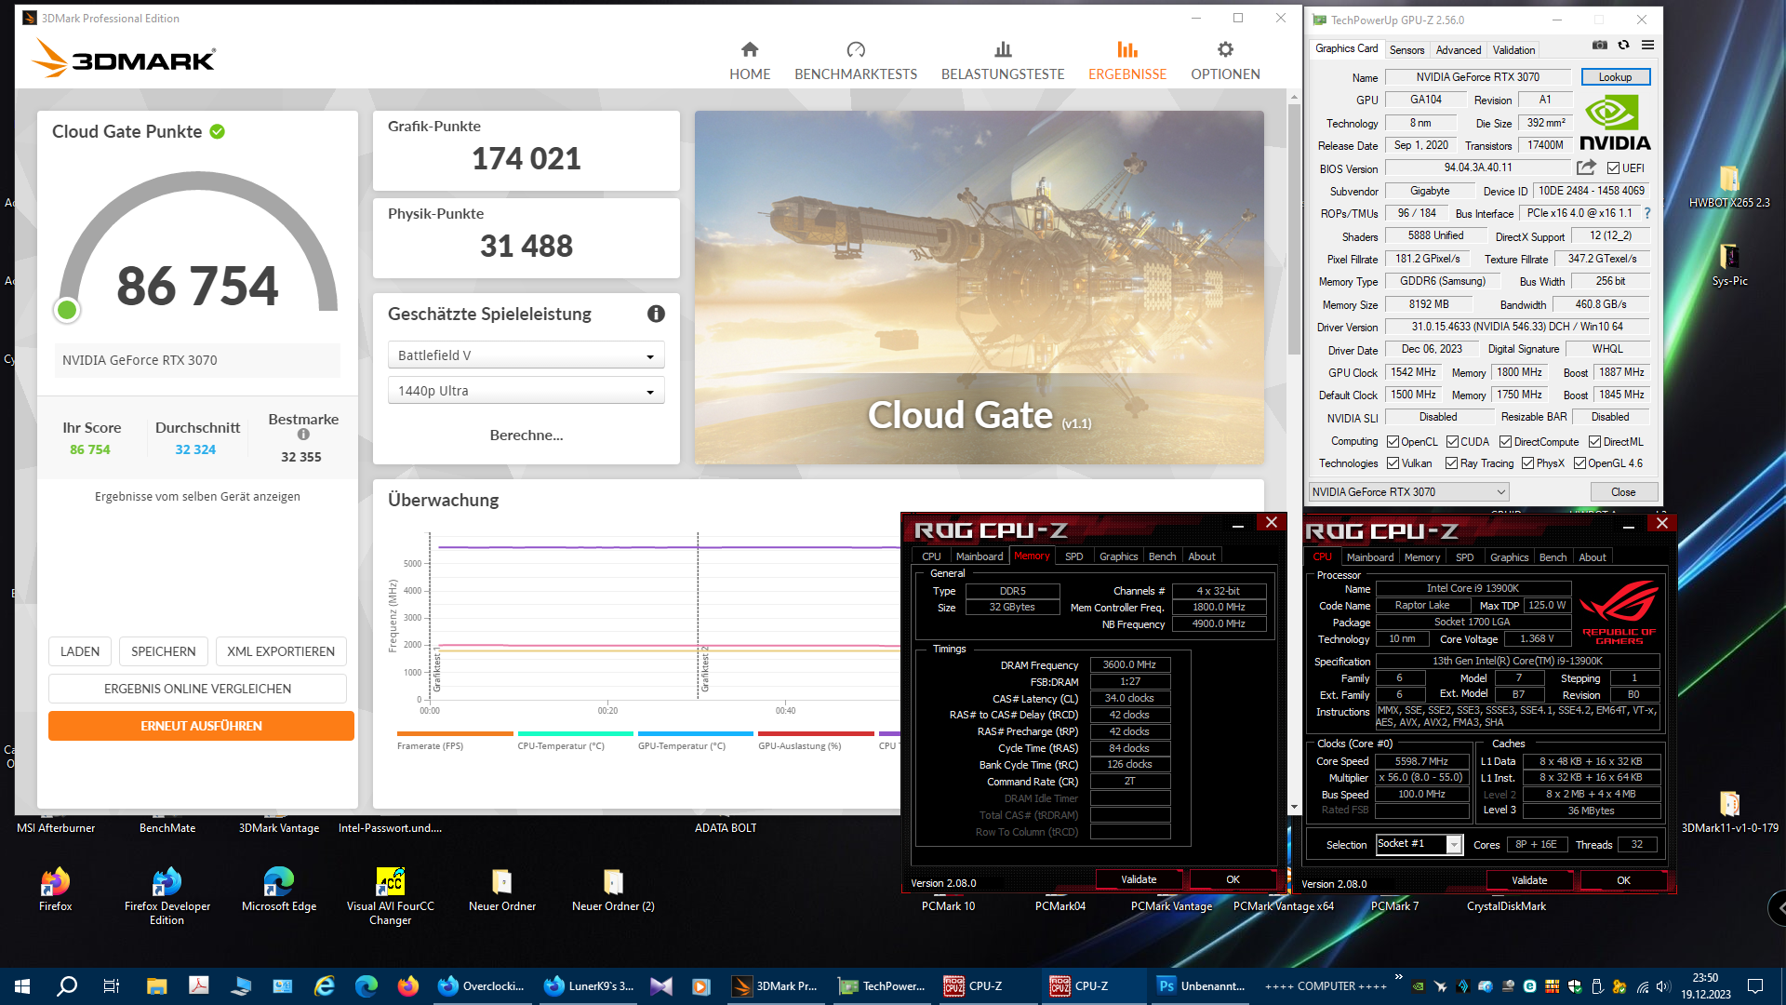Open BELASTUNGSTESTE bar chart icon
Image resolution: width=1786 pixels, height=1005 pixels.
coord(1003,49)
